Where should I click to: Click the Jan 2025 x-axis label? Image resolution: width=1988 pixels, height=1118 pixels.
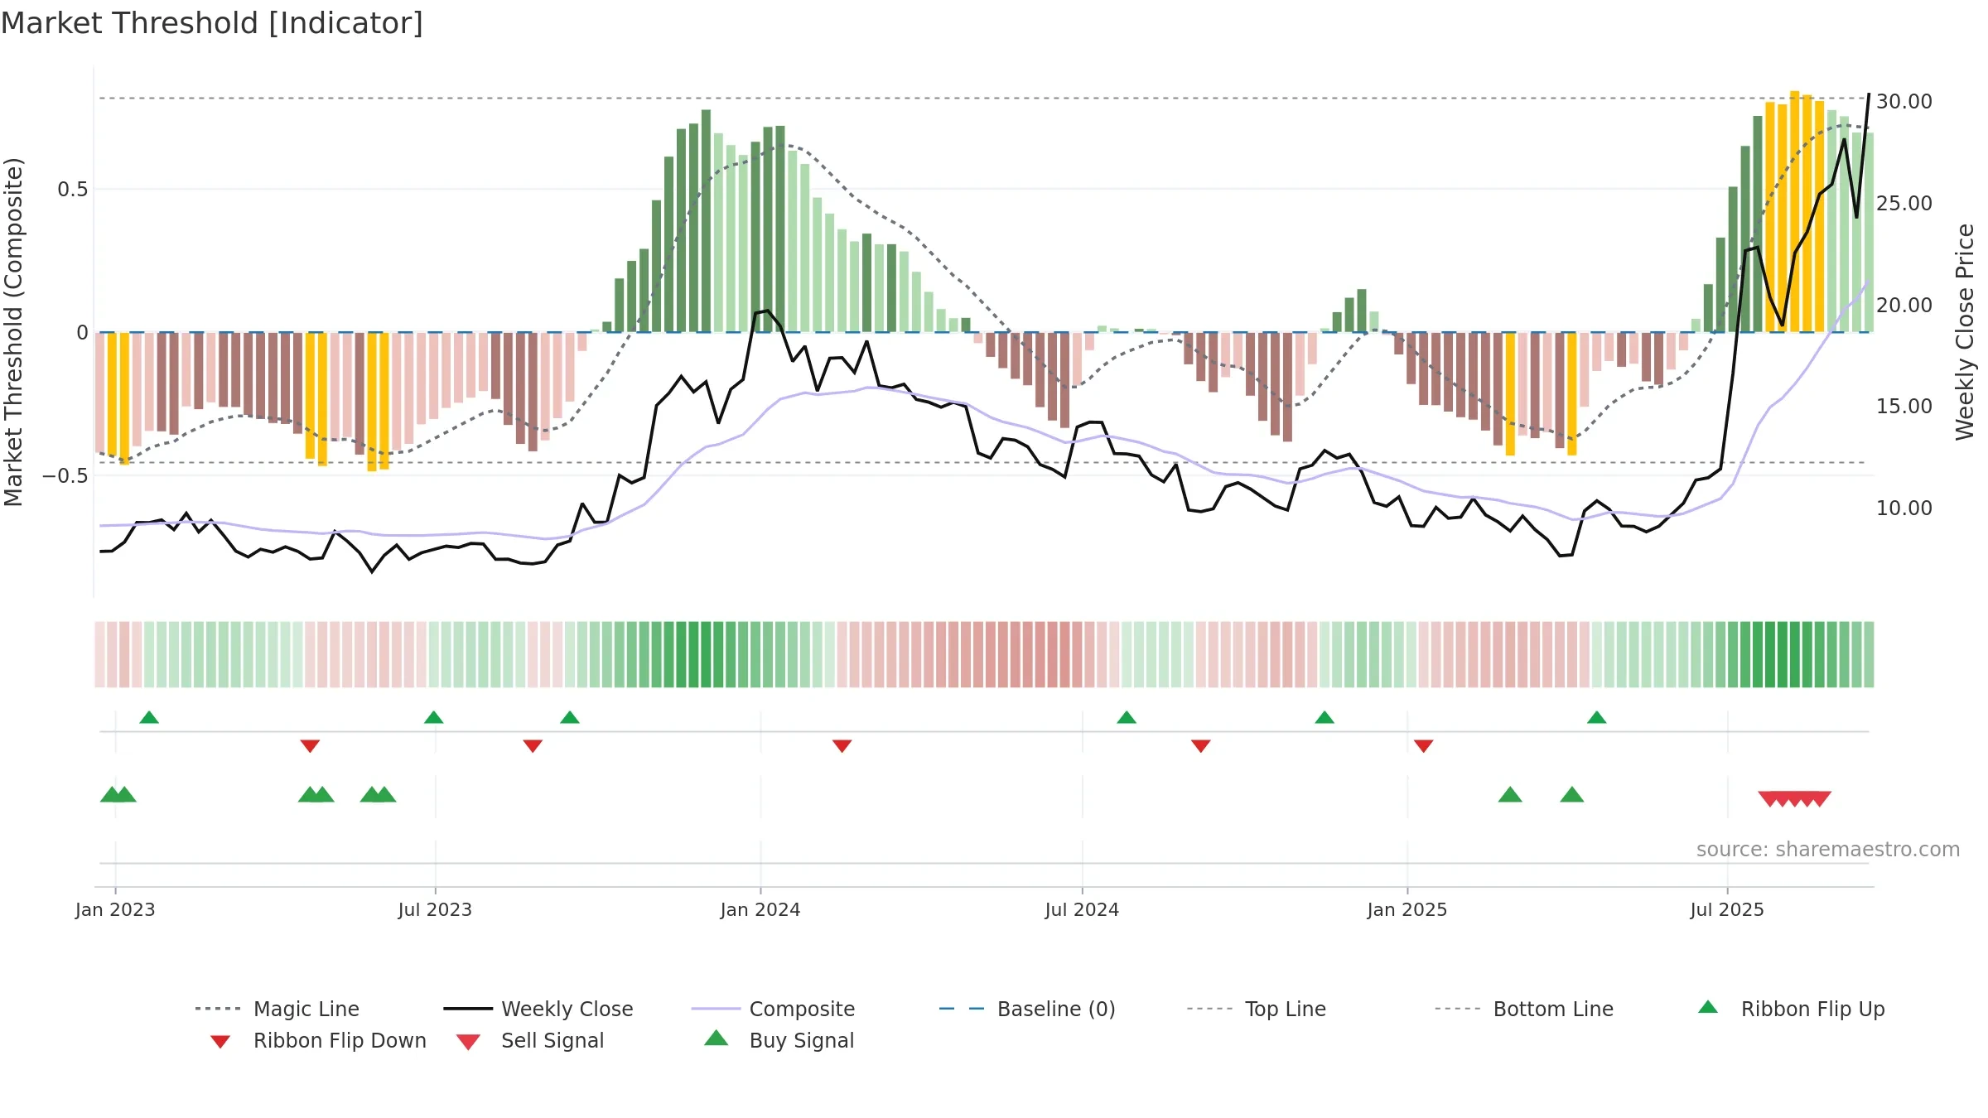pos(1407,910)
